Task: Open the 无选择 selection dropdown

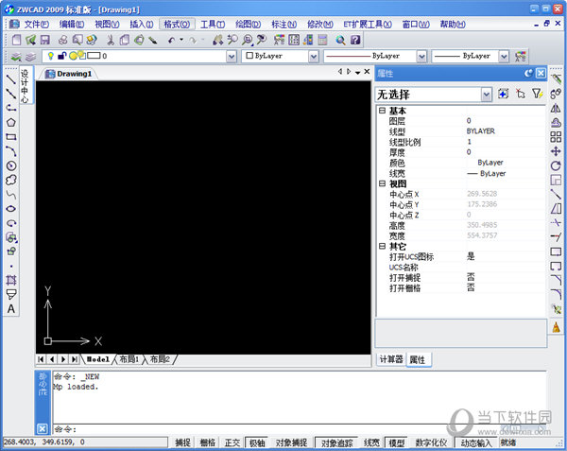Action: click(487, 95)
